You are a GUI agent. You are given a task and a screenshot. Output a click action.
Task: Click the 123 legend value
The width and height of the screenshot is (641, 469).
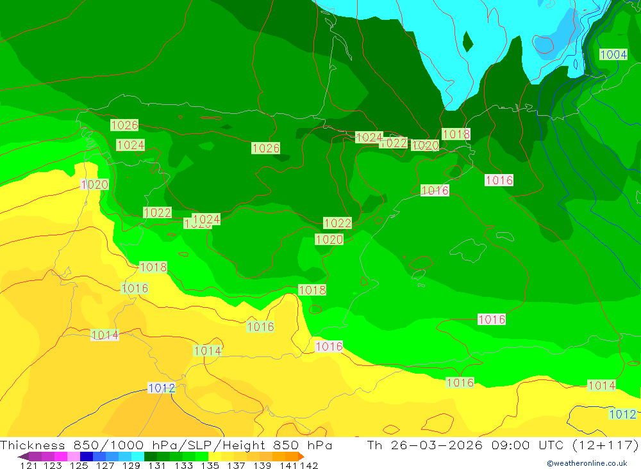click(53, 465)
